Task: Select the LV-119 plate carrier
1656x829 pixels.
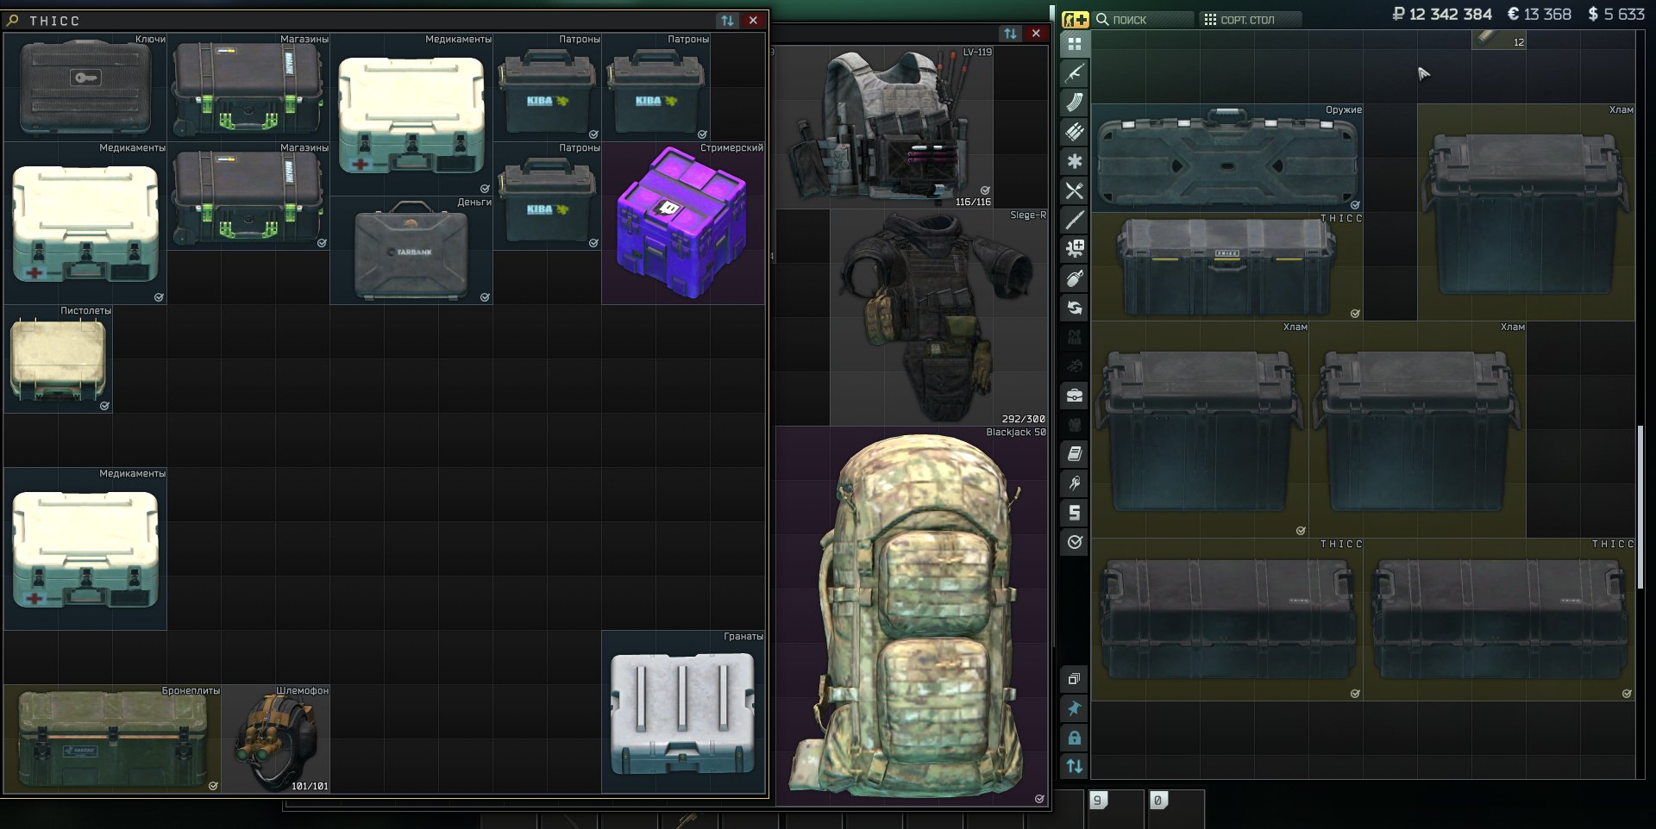Action: tap(885, 128)
